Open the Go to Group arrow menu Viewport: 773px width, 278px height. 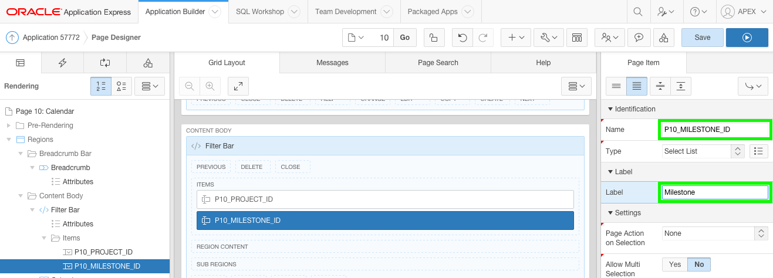(x=753, y=86)
